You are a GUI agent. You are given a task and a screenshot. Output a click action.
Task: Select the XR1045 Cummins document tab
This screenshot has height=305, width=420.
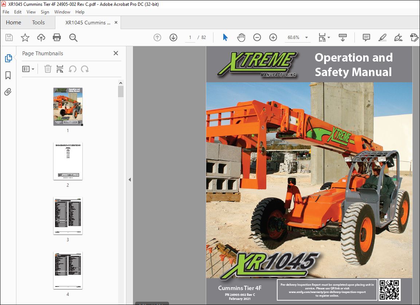click(x=88, y=23)
